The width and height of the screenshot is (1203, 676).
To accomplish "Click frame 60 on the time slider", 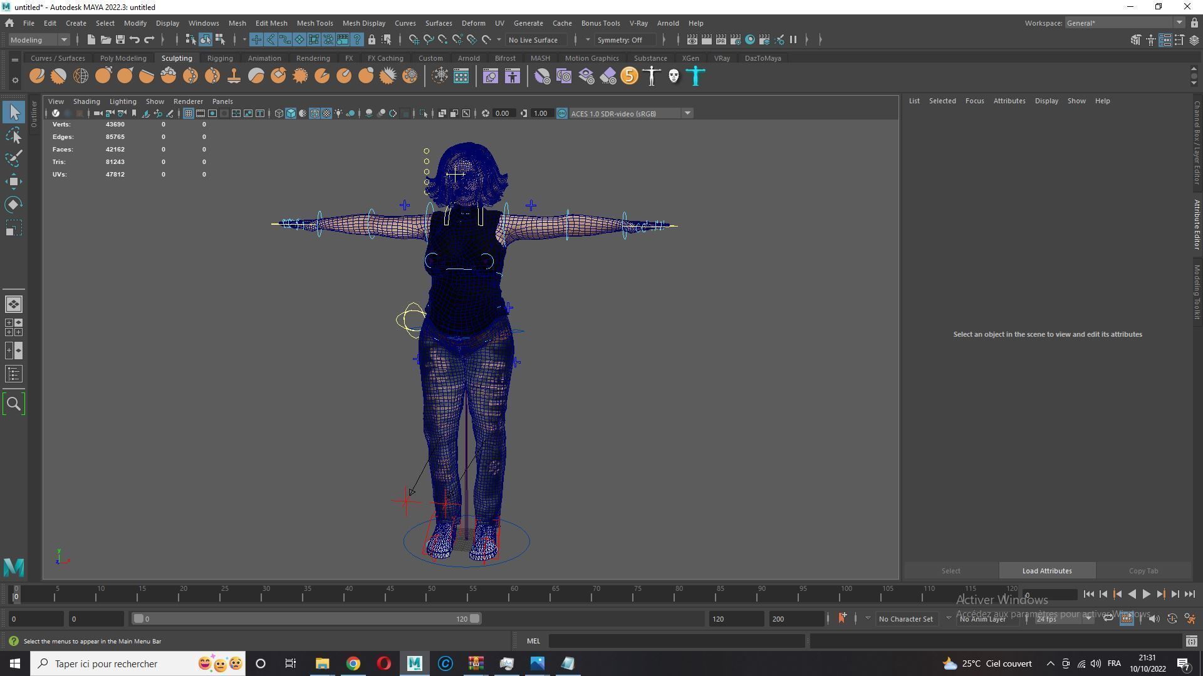I will (514, 593).
